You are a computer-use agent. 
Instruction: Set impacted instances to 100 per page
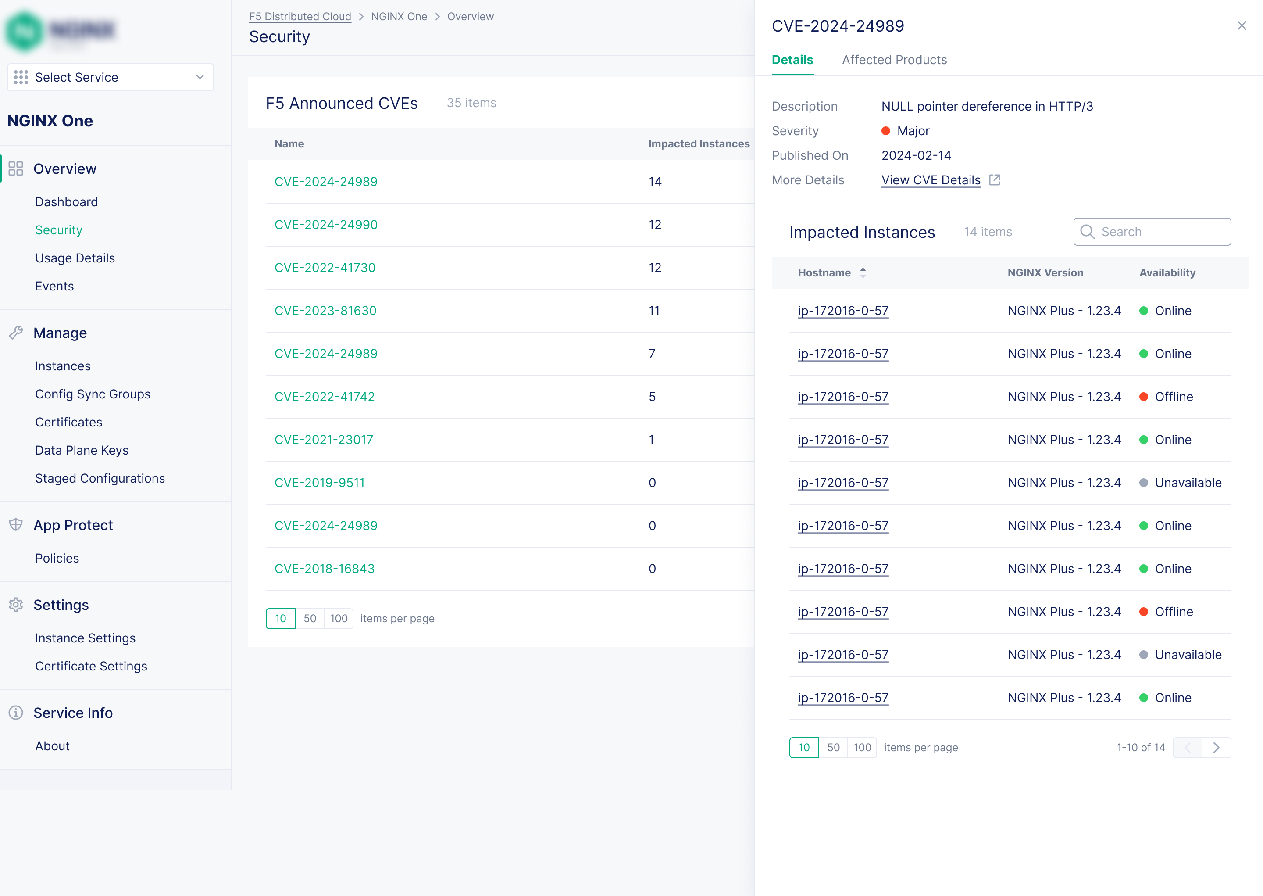coord(862,748)
